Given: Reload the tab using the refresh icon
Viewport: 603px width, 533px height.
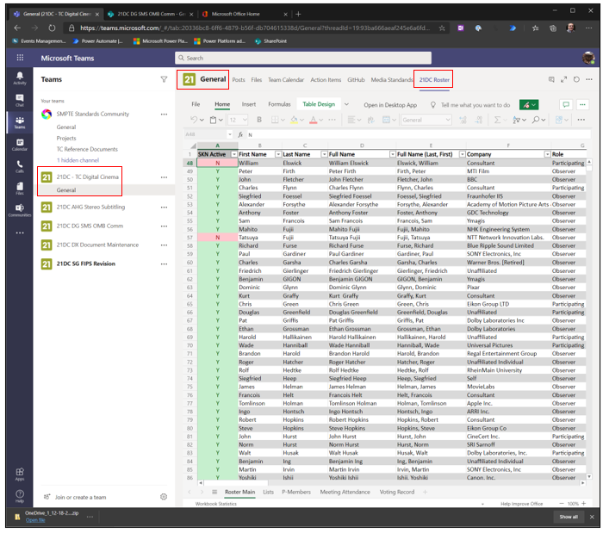Looking at the screenshot, I should pyautogui.click(x=575, y=79).
